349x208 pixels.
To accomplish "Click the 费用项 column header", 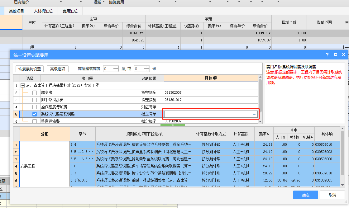I will pos(87,78).
